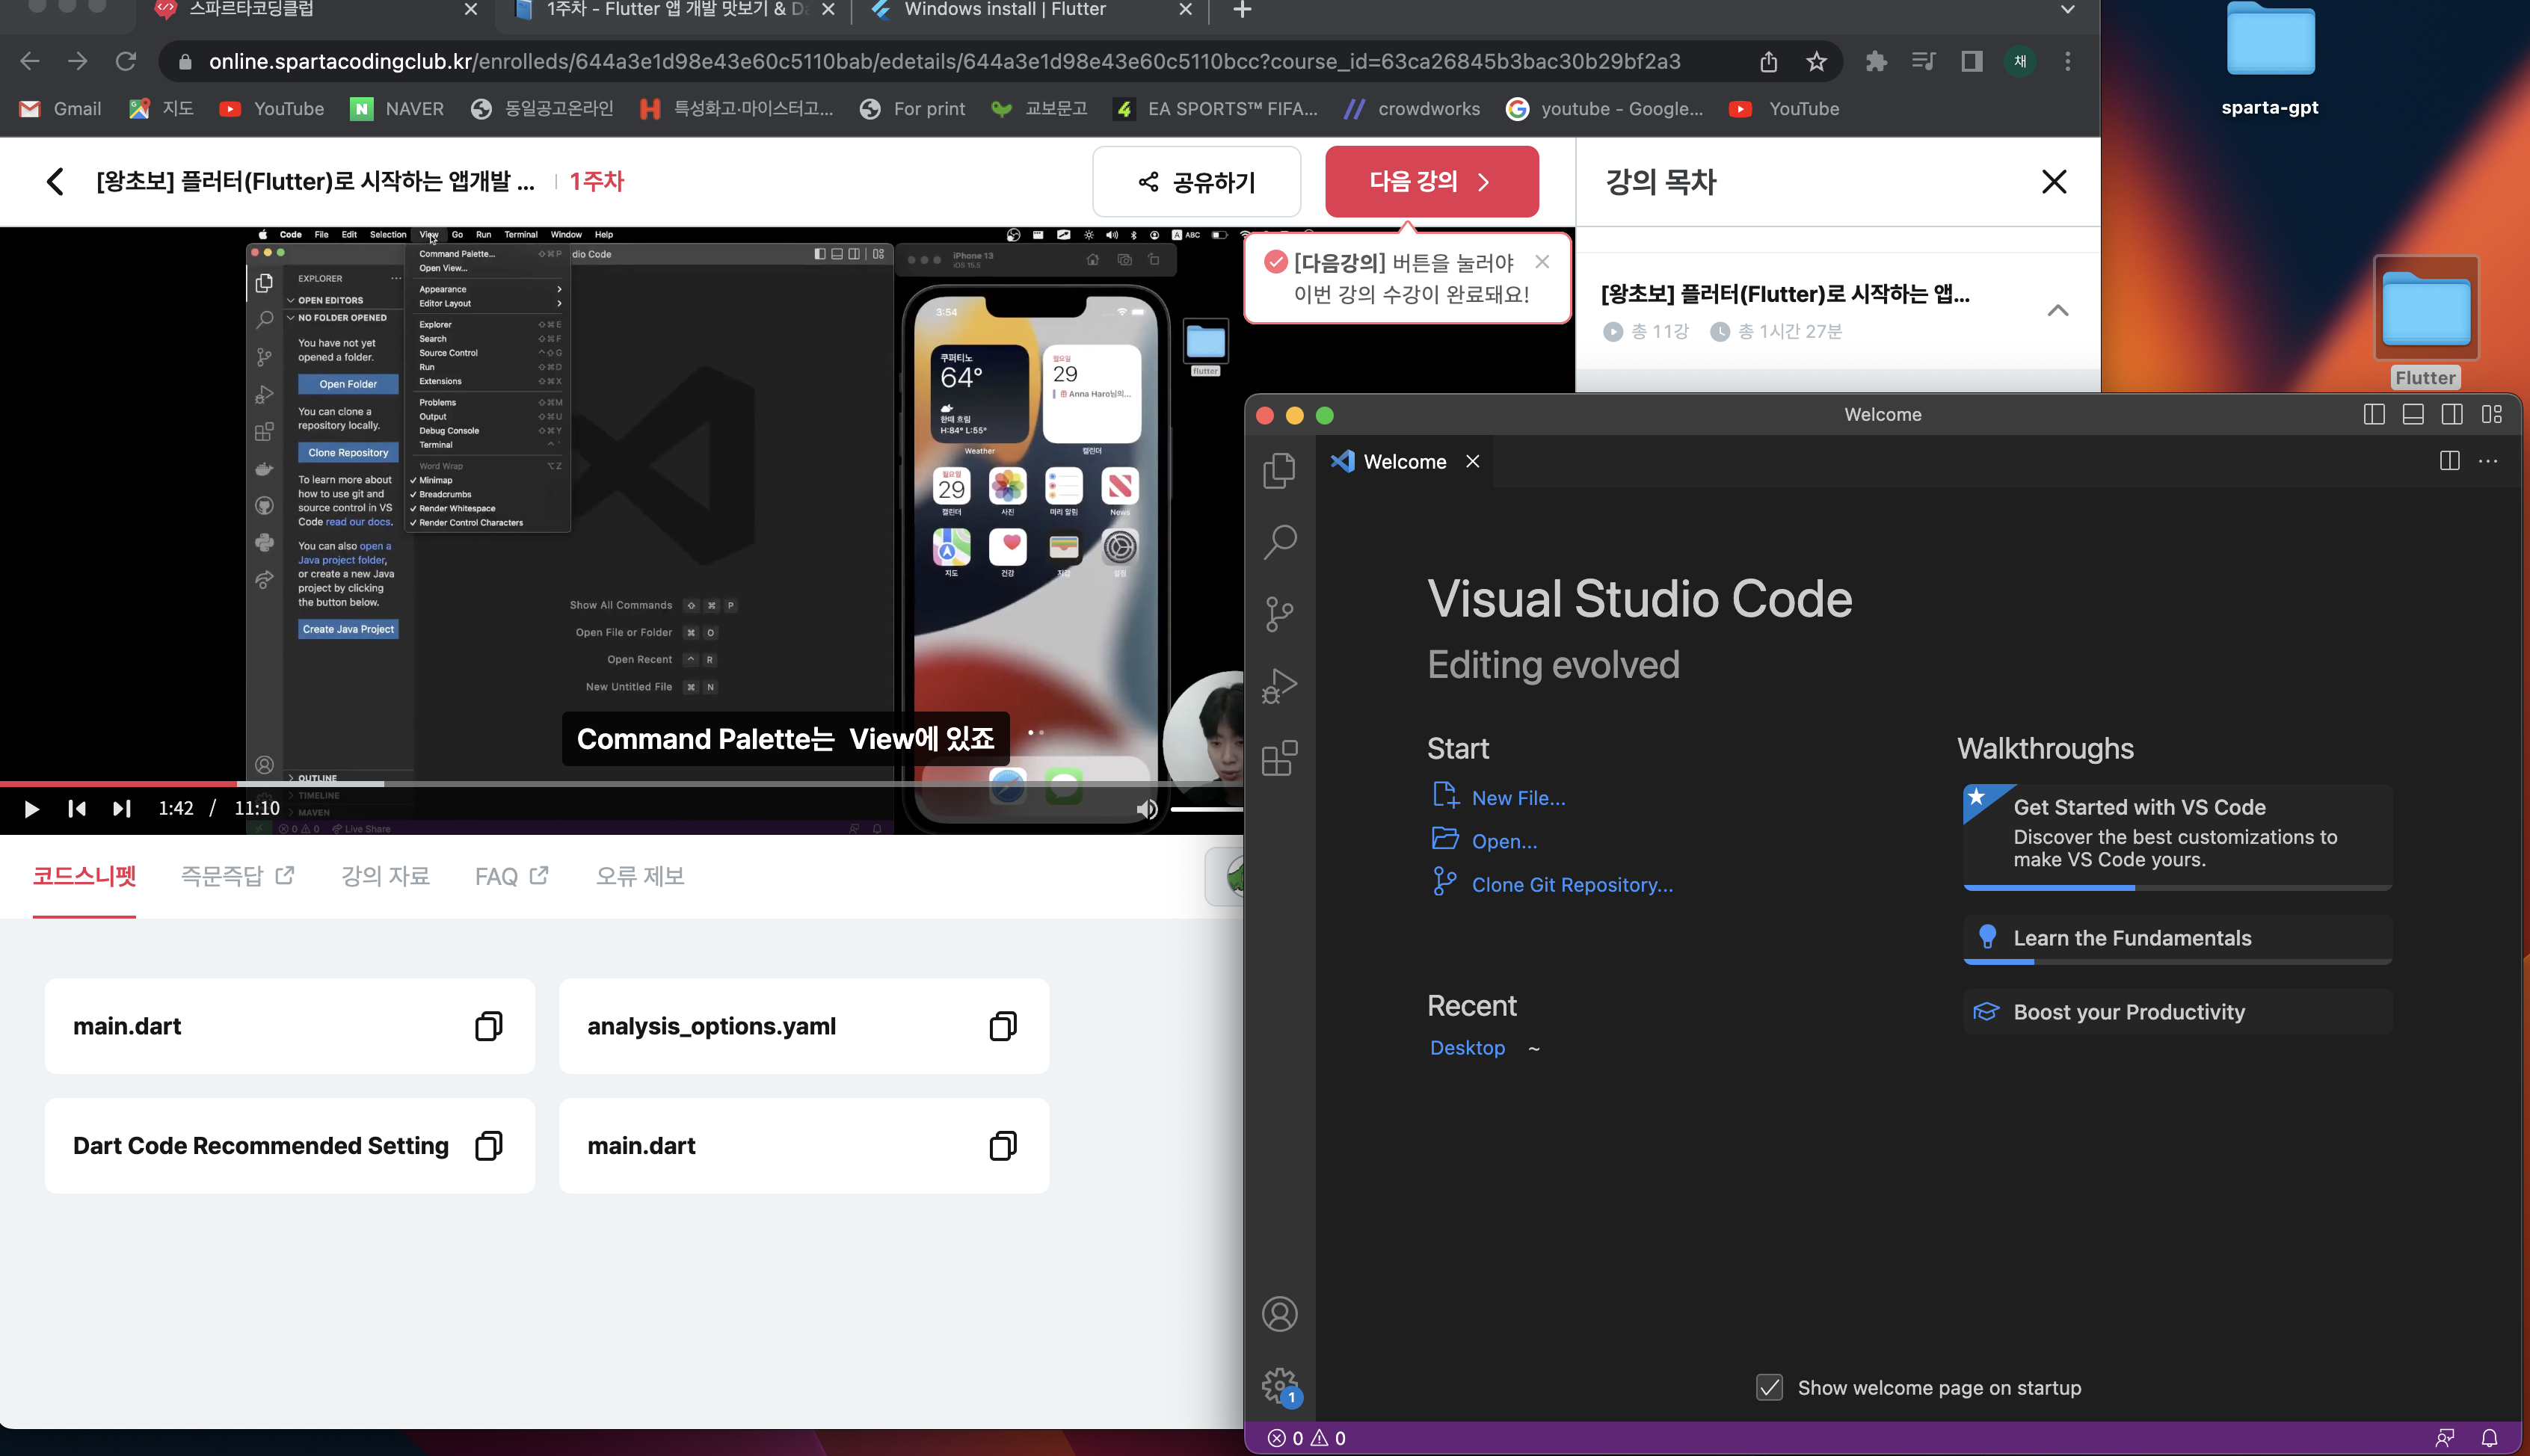The width and height of the screenshot is (2530, 1456).
Task: Open Extensions view in VS Code
Action: (1279, 758)
